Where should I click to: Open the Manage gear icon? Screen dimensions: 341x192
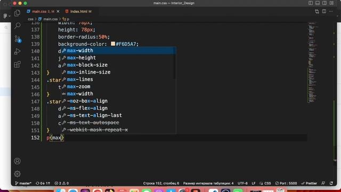click(17, 174)
